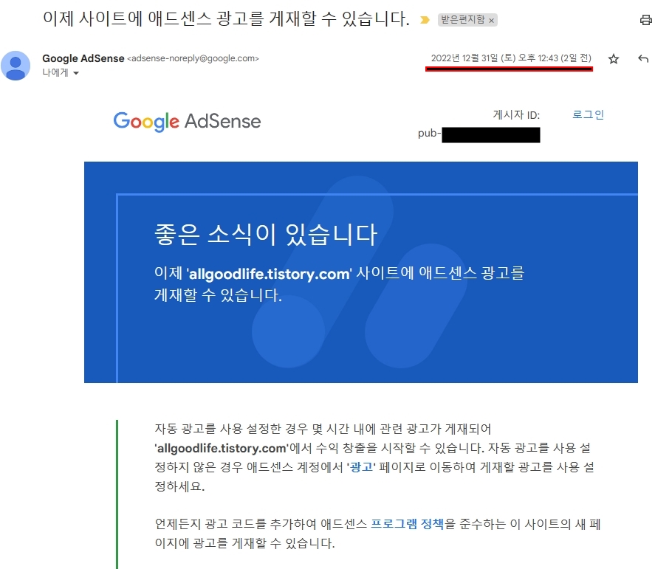
Task: Click the print icon at top right
Action: point(646,20)
